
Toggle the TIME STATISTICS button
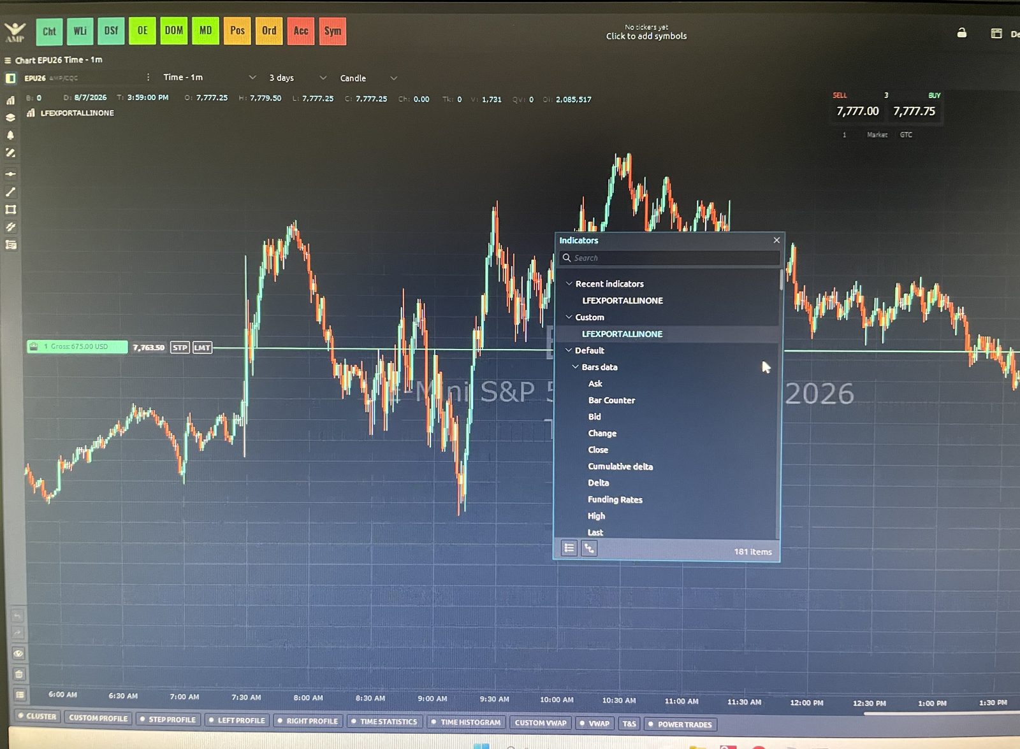tap(384, 722)
